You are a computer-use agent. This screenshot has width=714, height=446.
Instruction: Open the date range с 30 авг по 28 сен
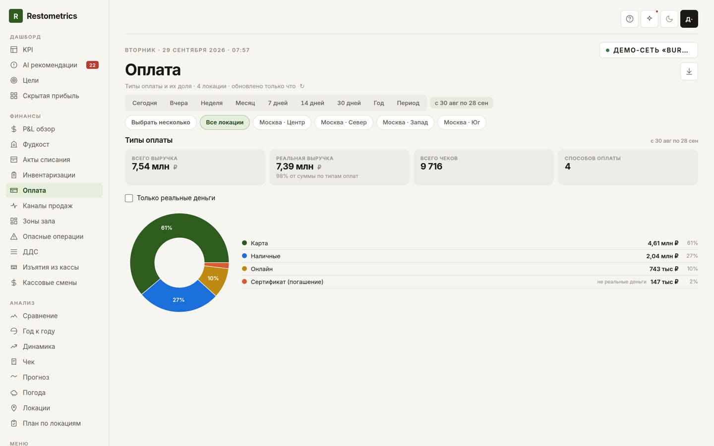tap(462, 103)
